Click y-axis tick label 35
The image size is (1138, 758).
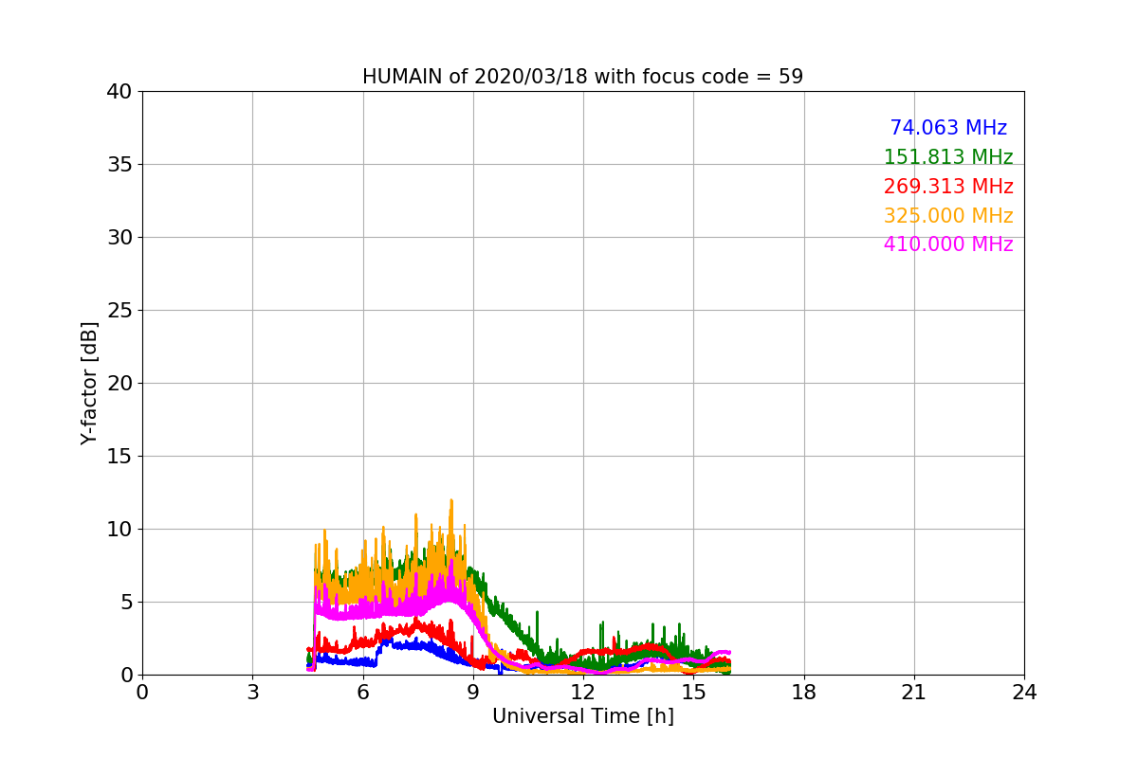click(119, 165)
